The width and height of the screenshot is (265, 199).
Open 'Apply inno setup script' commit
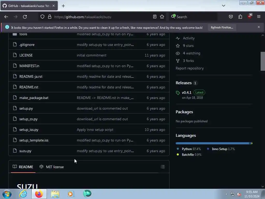tap(95, 130)
